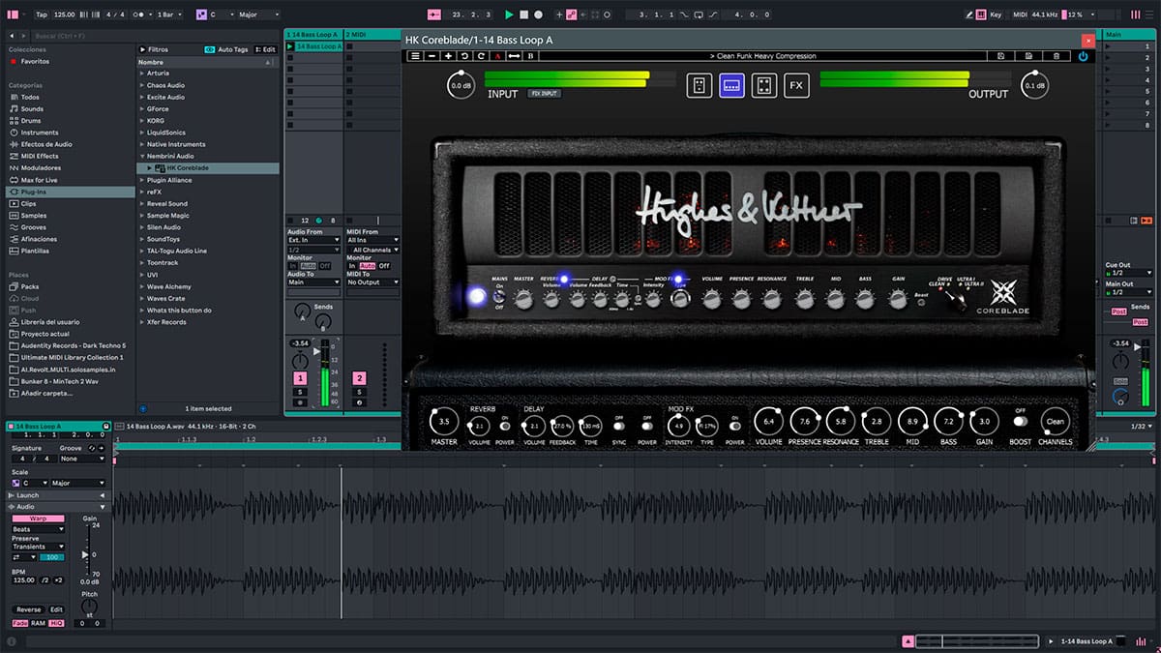Image resolution: width=1161 pixels, height=653 pixels.
Task: Select the B preset slot
Action: (x=530, y=56)
